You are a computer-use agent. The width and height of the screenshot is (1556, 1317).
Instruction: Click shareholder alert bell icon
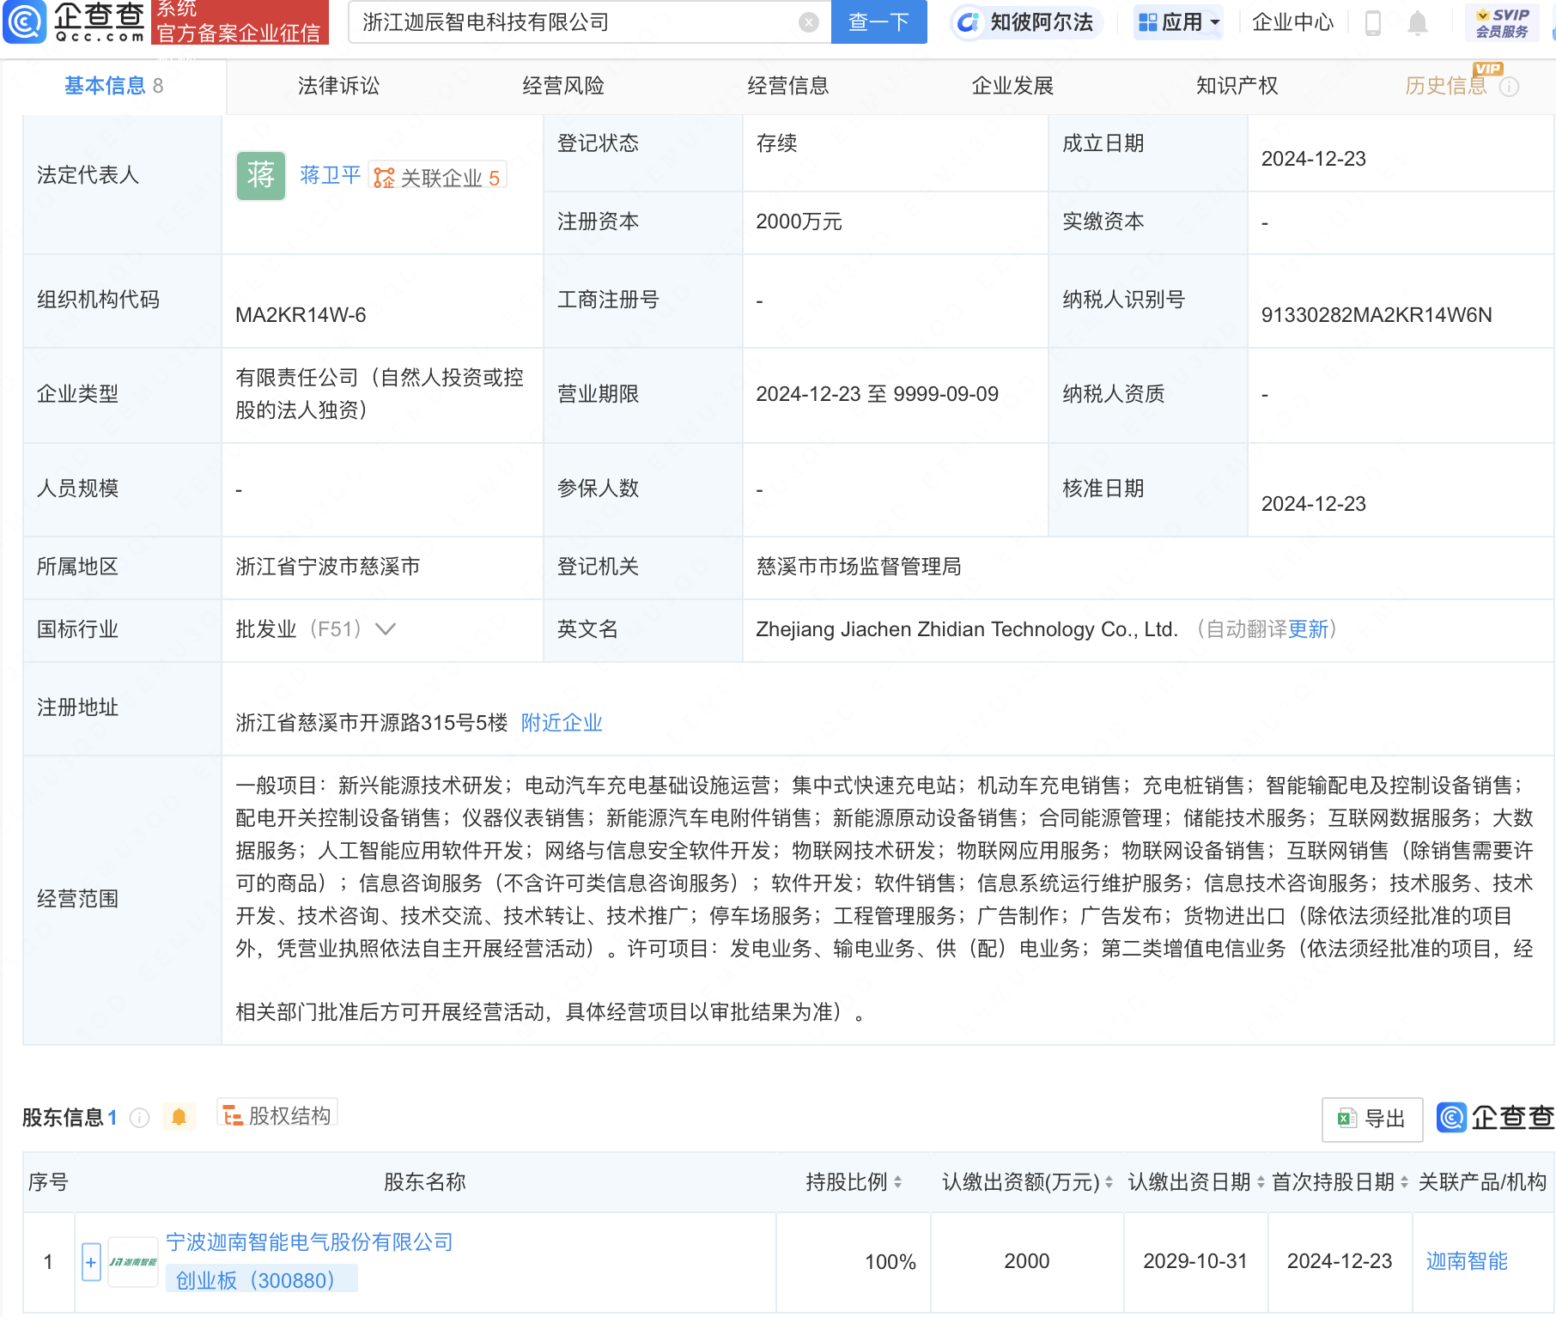[179, 1117]
